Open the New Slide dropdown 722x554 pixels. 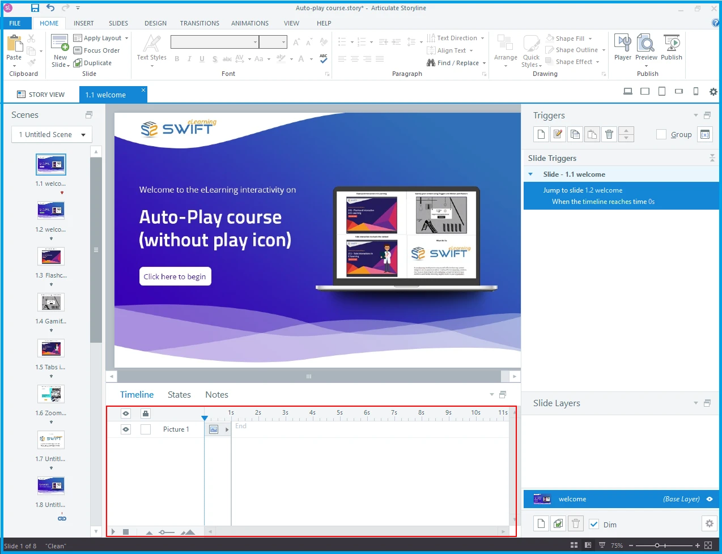point(60,62)
